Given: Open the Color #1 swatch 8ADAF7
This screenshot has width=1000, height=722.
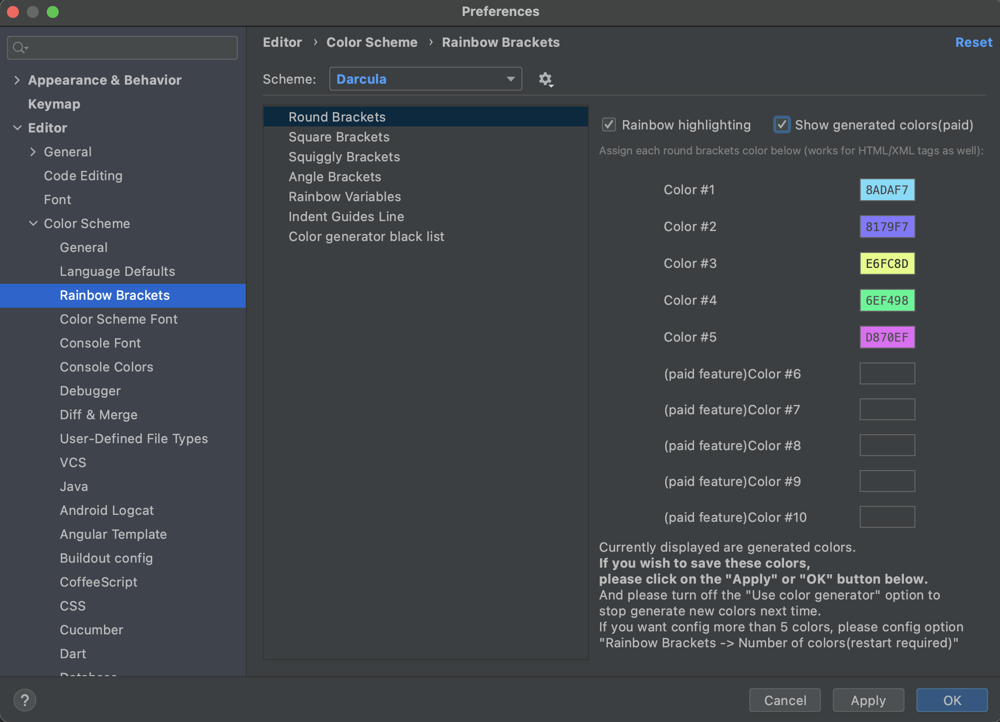Looking at the screenshot, I should (887, 190).
